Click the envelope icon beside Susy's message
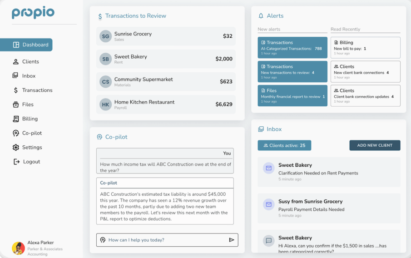Image resolution: width=411 pixels, height=258 pixels. pos(268,204)
